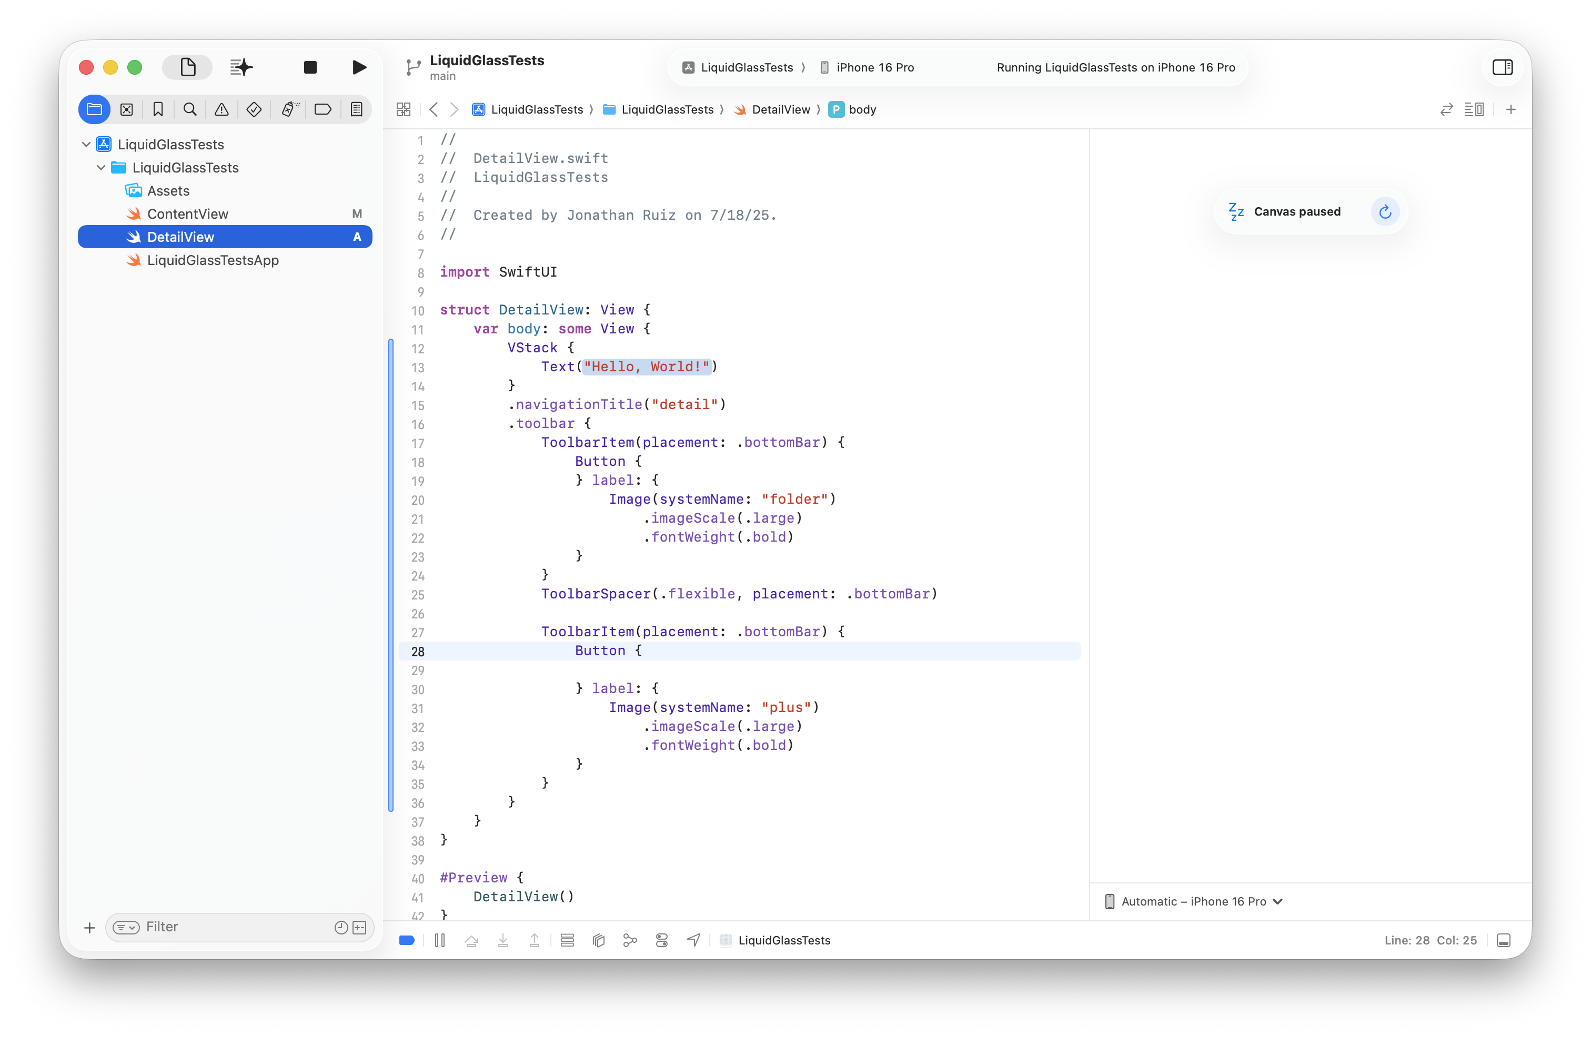Screen dimensions: 1591x1037
Task: Toggle source-controlled files filter
Action: (x=360, y=928)
